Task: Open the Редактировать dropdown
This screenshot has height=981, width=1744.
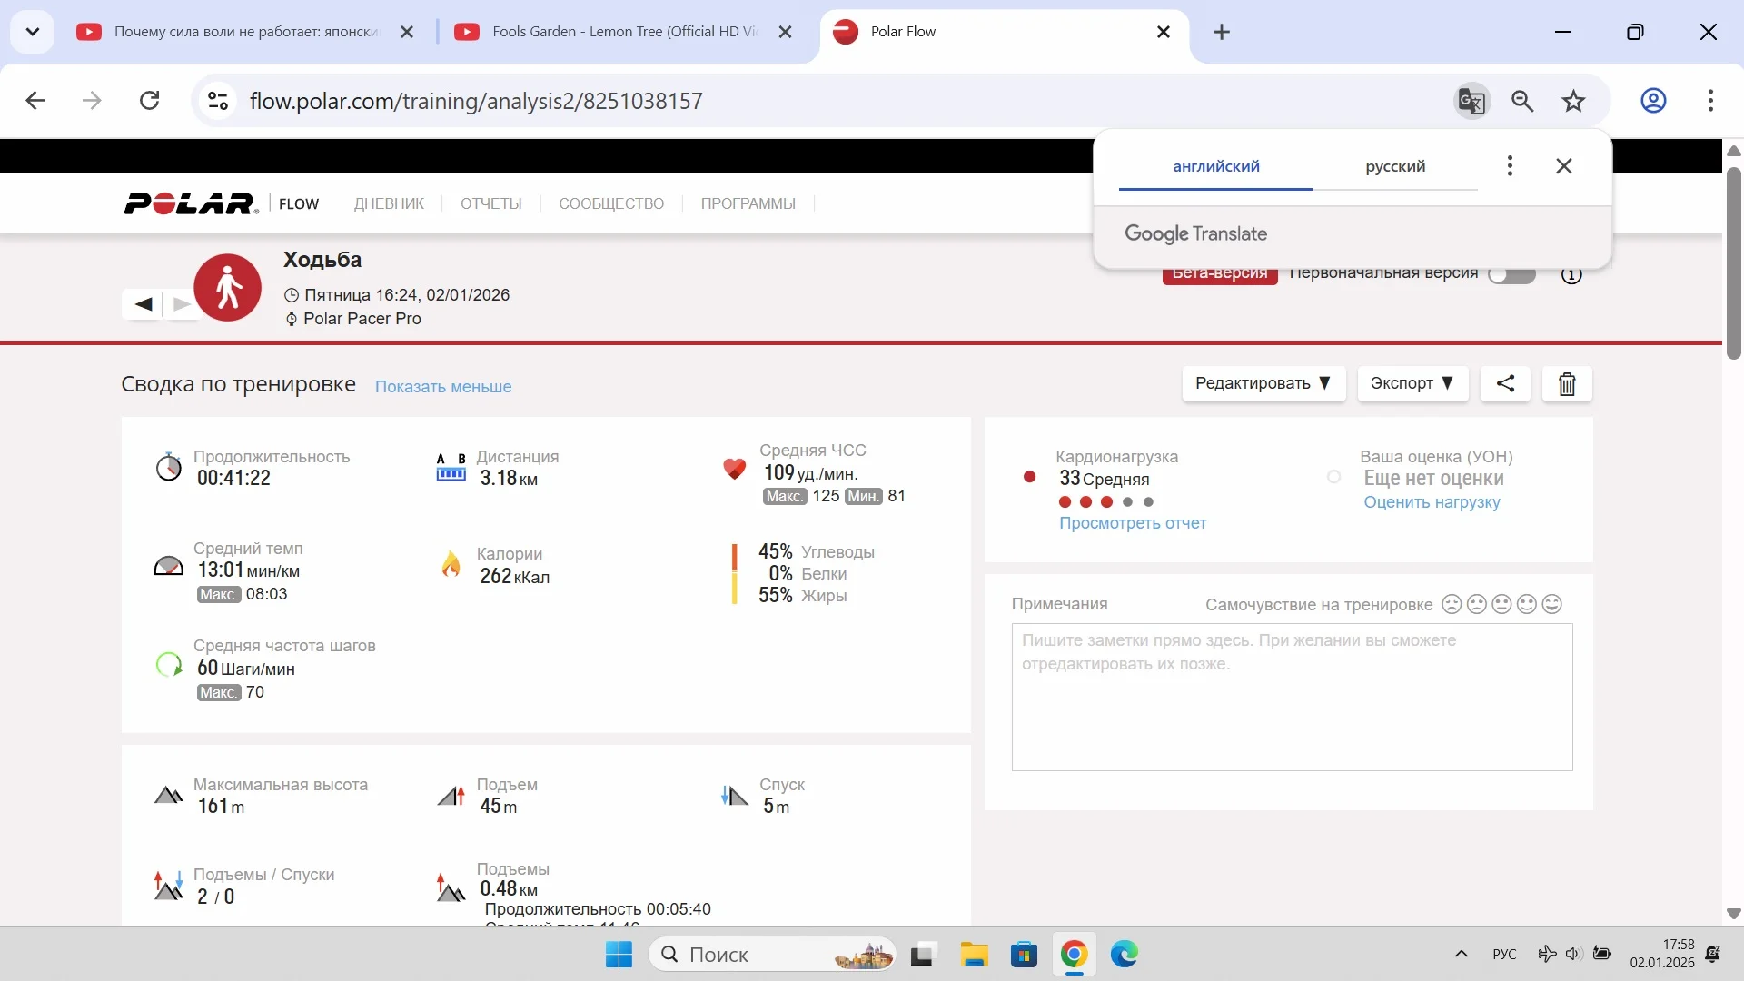Action: pos(1263,383)
